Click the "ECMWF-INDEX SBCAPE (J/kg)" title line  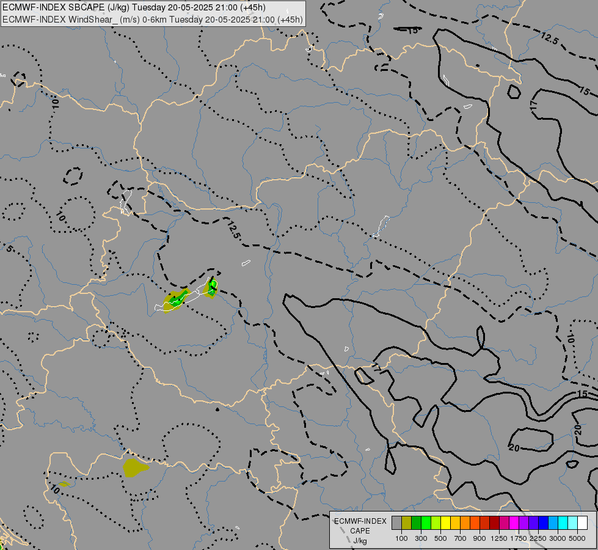pos(134,7)
